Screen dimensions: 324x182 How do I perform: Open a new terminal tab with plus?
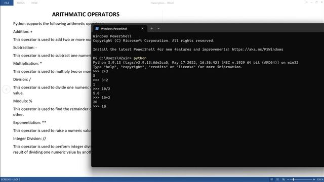(152, 29)
